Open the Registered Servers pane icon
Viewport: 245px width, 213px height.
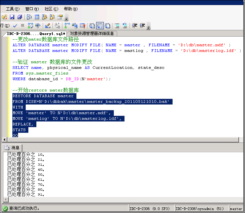pos(29,17)
